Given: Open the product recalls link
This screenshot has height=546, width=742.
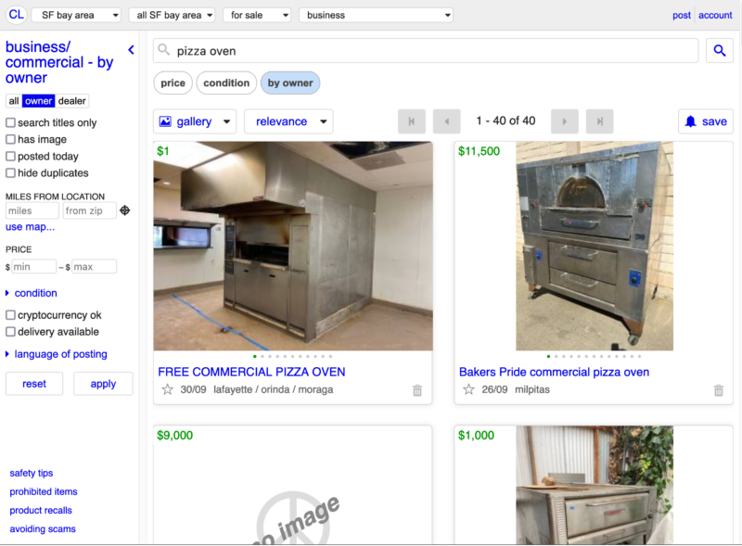Looking at the screenshot, I should click(41, 511).
